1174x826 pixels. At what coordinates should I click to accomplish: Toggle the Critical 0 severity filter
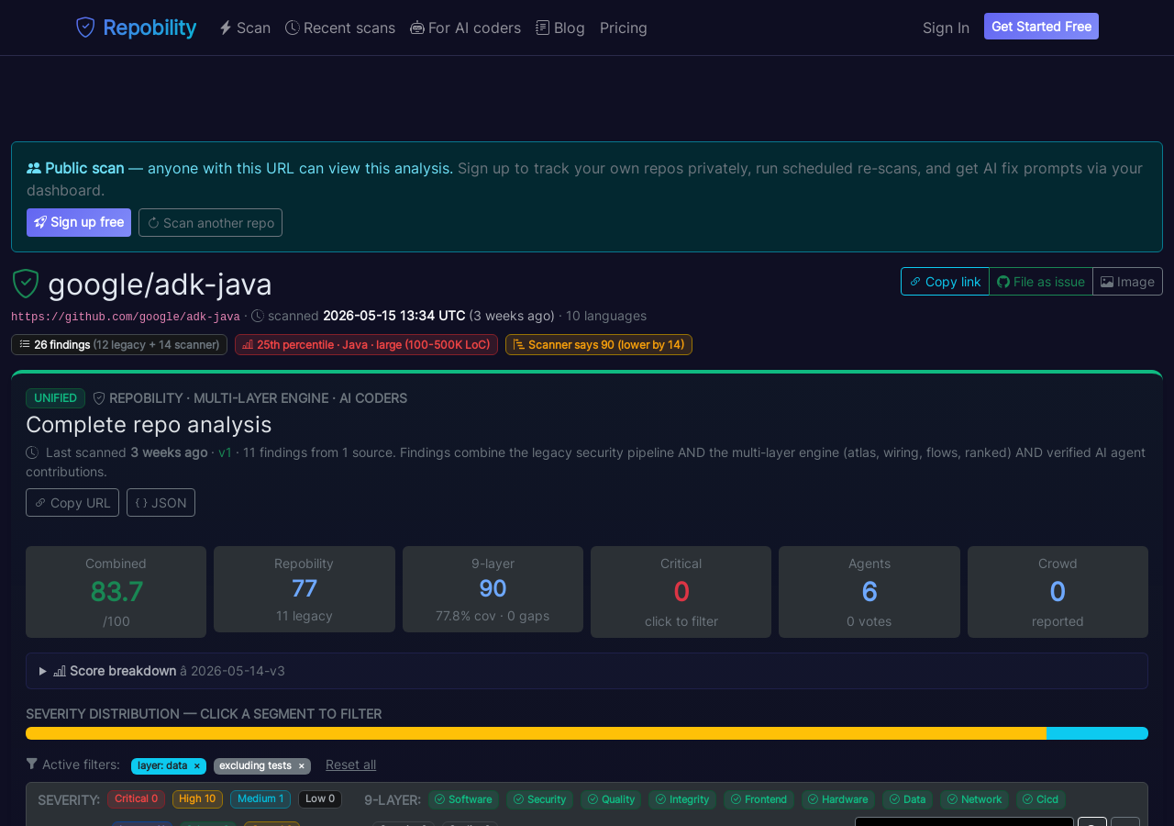[x=136, y=799]
